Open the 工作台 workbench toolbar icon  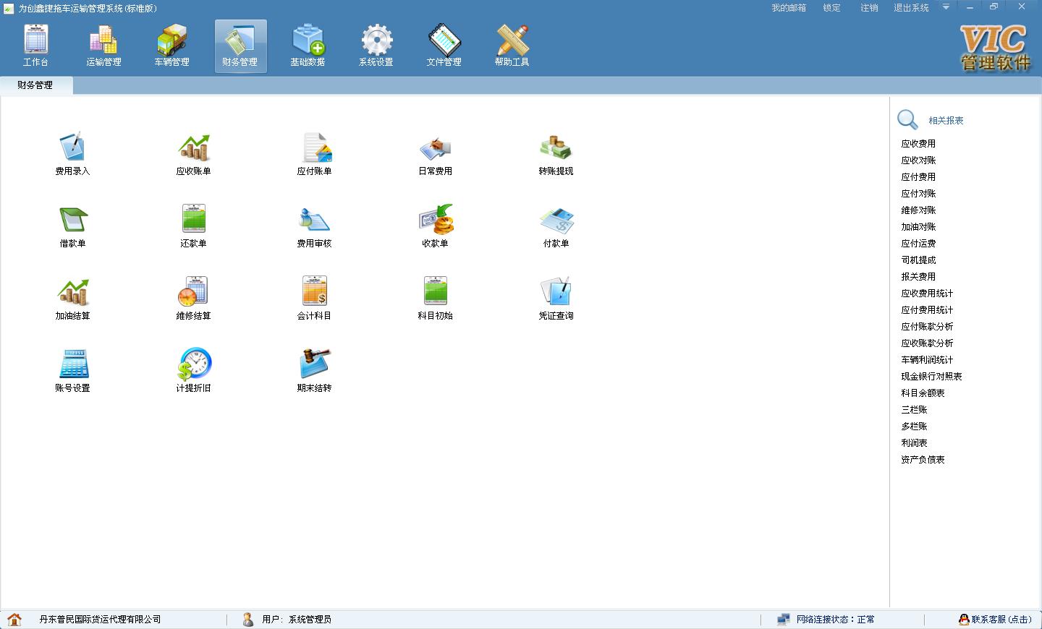coord(35,46)
